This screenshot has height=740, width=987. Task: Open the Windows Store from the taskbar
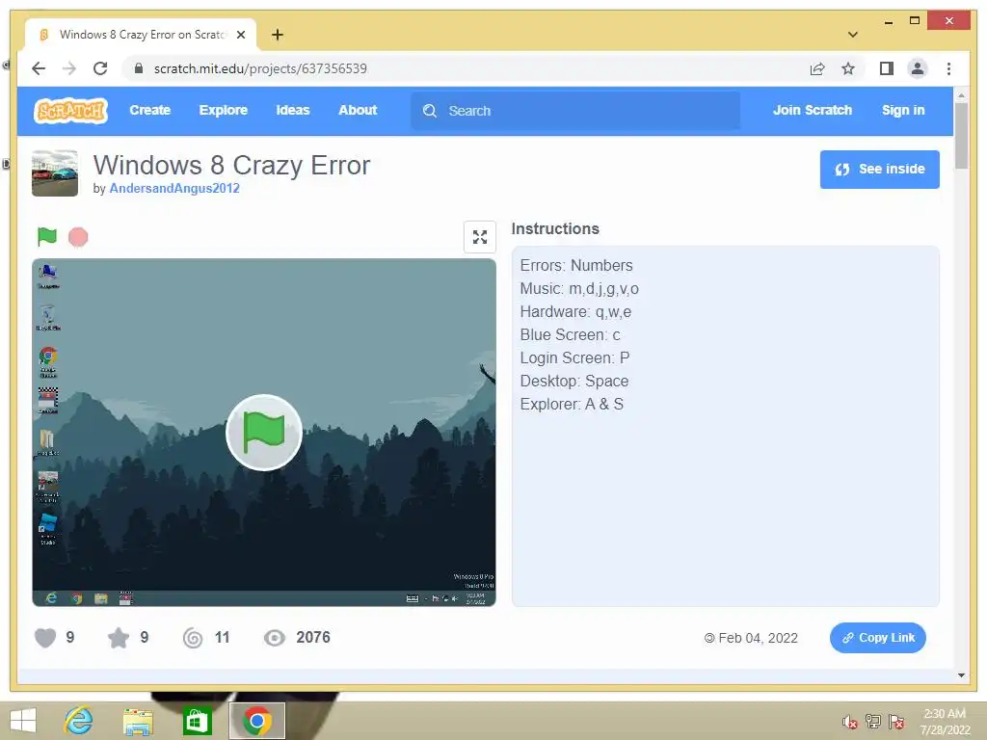197,721
